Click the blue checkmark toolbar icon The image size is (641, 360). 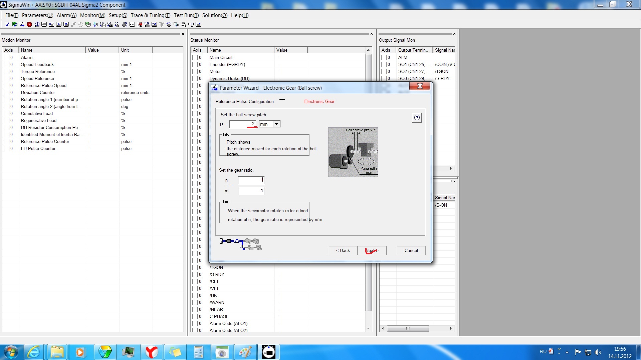(7, 24)
